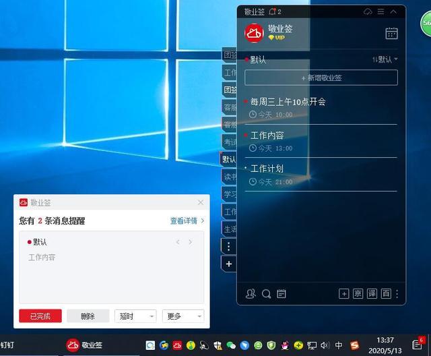Open the Windows notification center icon
431x356 pixels.
(418, 344)
